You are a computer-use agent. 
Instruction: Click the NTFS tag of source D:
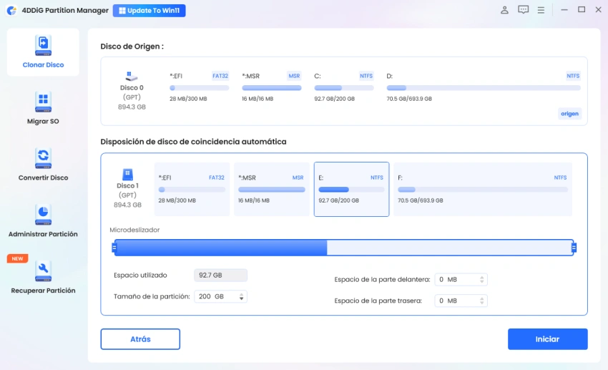coord(573,76)
